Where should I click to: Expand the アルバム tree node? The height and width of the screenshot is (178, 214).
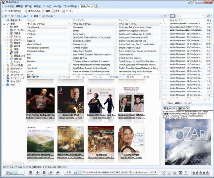(7, 36)
